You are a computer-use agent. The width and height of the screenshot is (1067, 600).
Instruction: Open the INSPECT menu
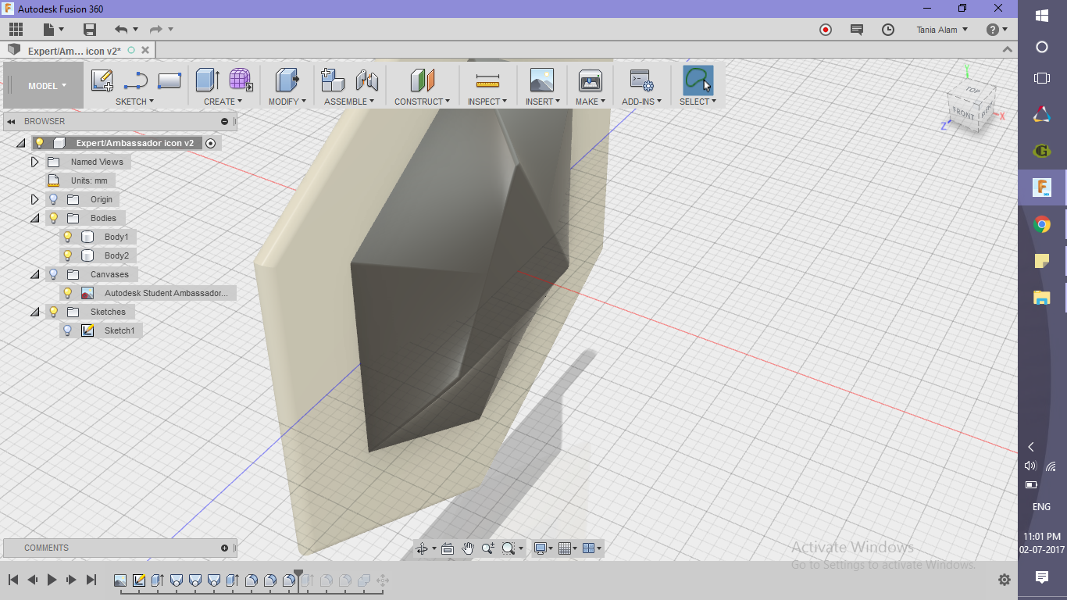487,102
